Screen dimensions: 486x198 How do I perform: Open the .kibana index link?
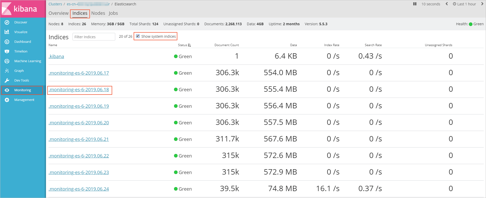coord(56,56)
